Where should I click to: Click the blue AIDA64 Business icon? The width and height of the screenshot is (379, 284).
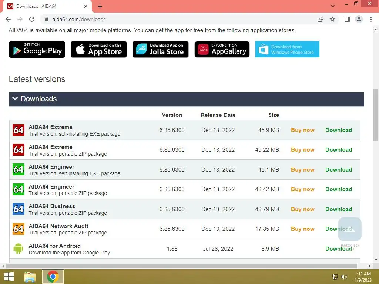[x=19, y=209]
